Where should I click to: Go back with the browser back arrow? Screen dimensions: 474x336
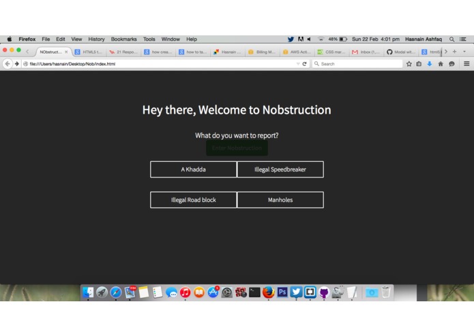point(8,64)
